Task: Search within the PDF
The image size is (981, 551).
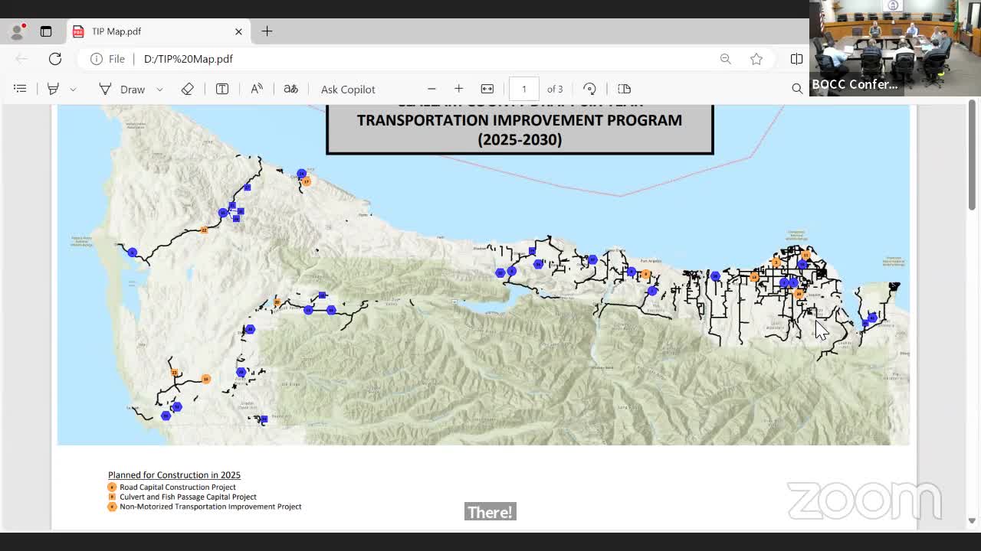Action: coord(797,89)
